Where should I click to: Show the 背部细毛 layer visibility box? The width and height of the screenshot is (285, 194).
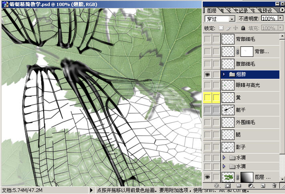pyautogui.click(x=207, y=39)
